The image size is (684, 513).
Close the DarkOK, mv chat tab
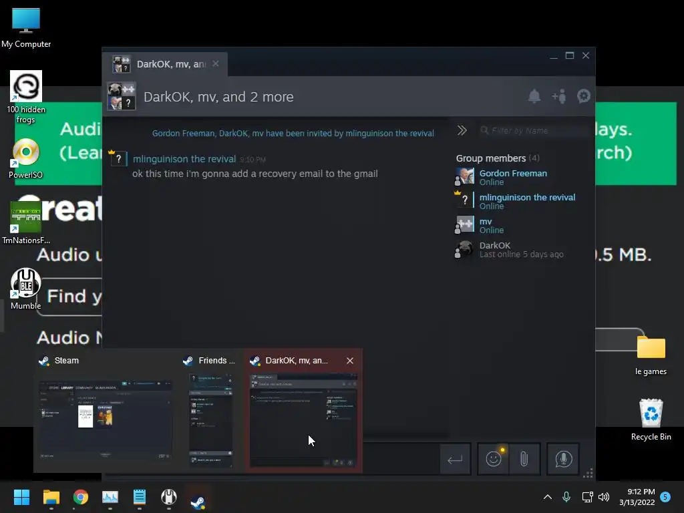pos(216,63)
